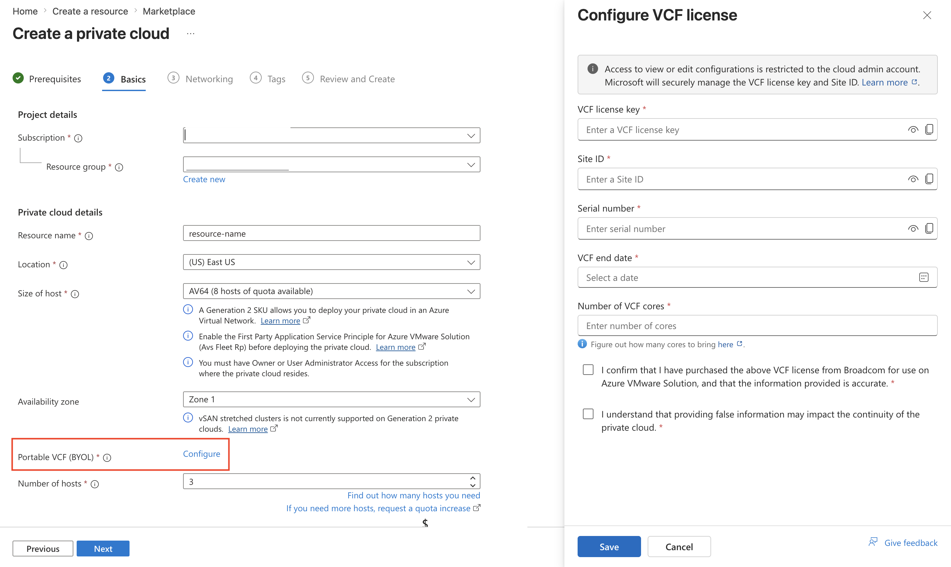Click the info icon in the access banner
Image resolution: width=951 pixels, height=567 pixels.
592,69
